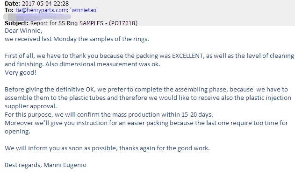Click the "Subject:" header label
Screen dimensions: 295x175
[16, 23]
